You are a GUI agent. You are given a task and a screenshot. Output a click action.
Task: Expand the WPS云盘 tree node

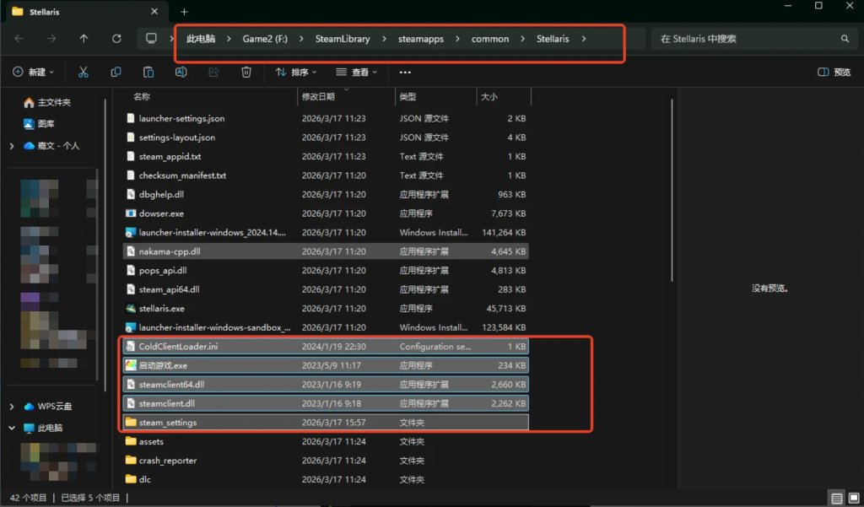pos(12,407)
